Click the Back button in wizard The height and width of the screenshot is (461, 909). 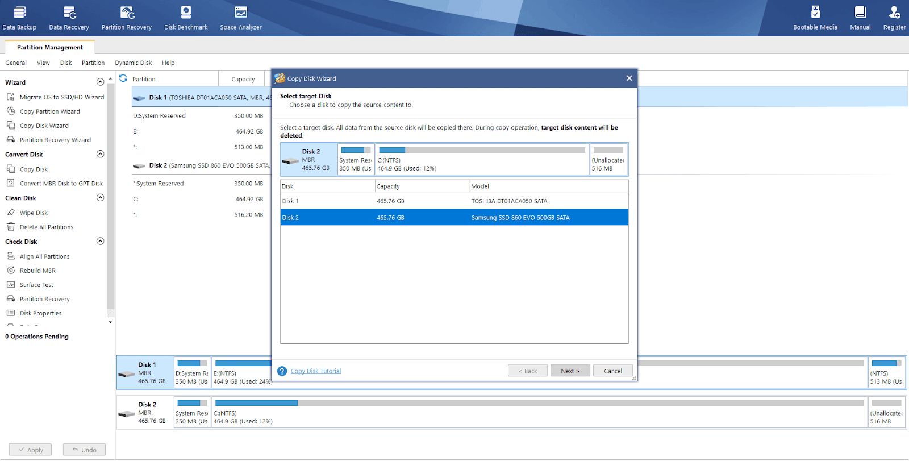528,371
